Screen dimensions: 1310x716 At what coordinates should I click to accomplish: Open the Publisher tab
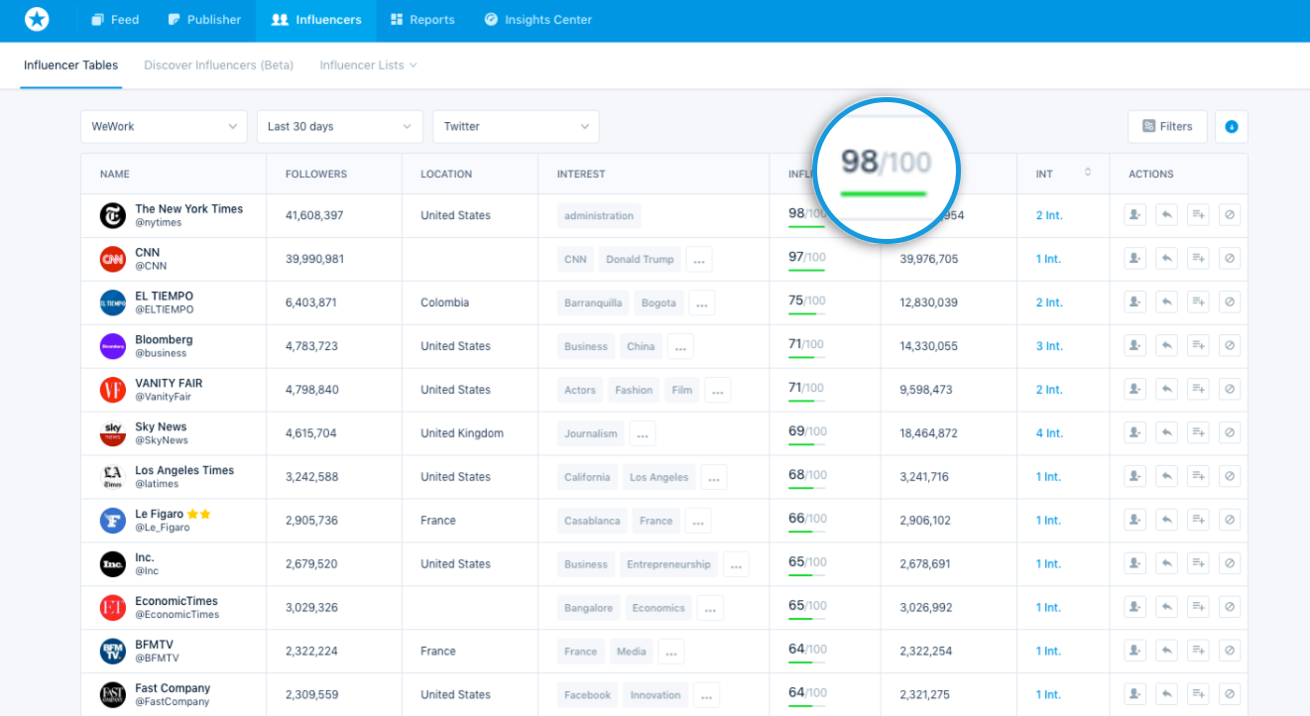tap(204, 20)
